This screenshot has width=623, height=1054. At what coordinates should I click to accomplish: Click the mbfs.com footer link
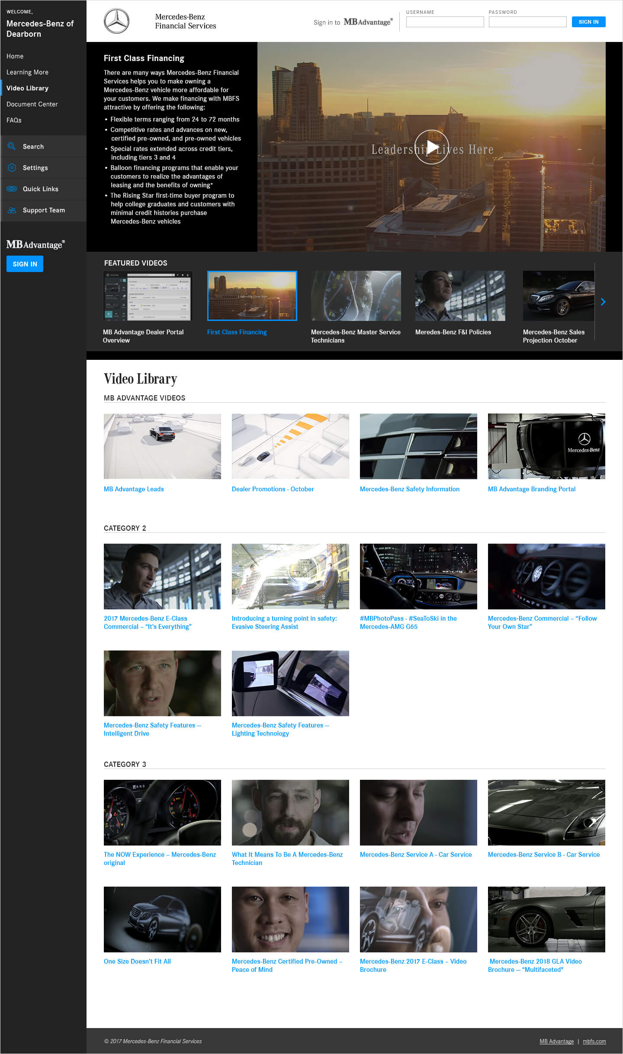594,1041
